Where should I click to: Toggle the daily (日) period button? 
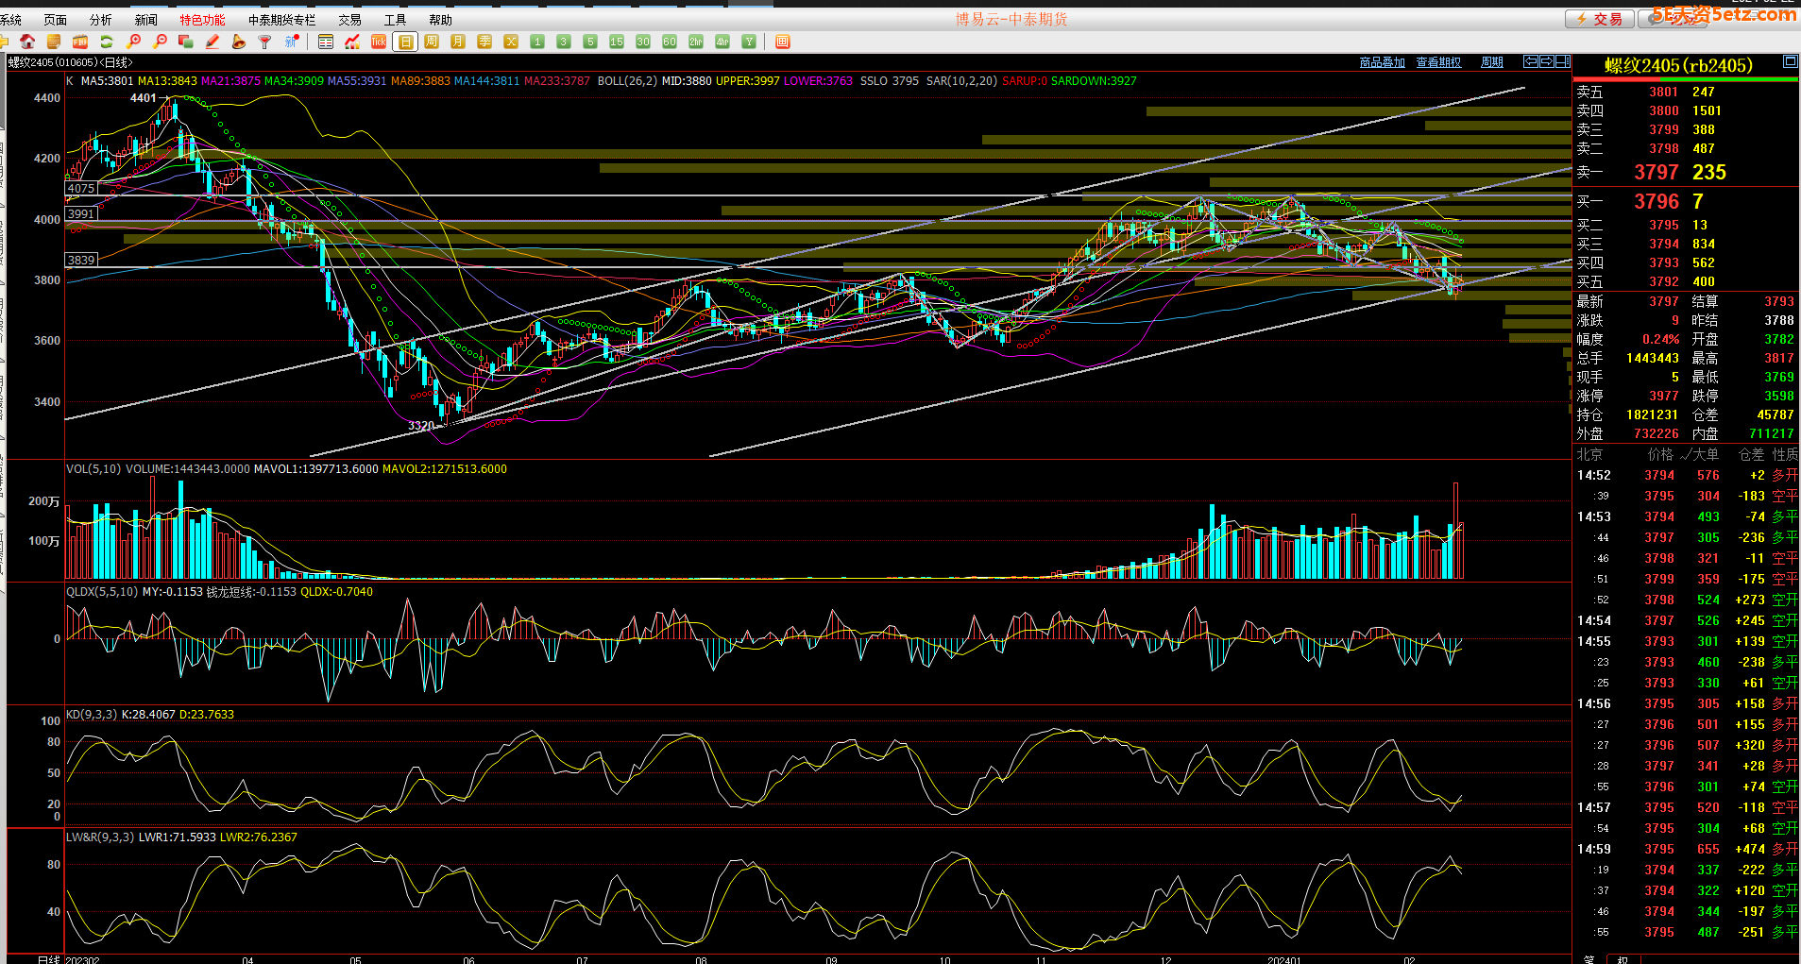pos(405,42)
